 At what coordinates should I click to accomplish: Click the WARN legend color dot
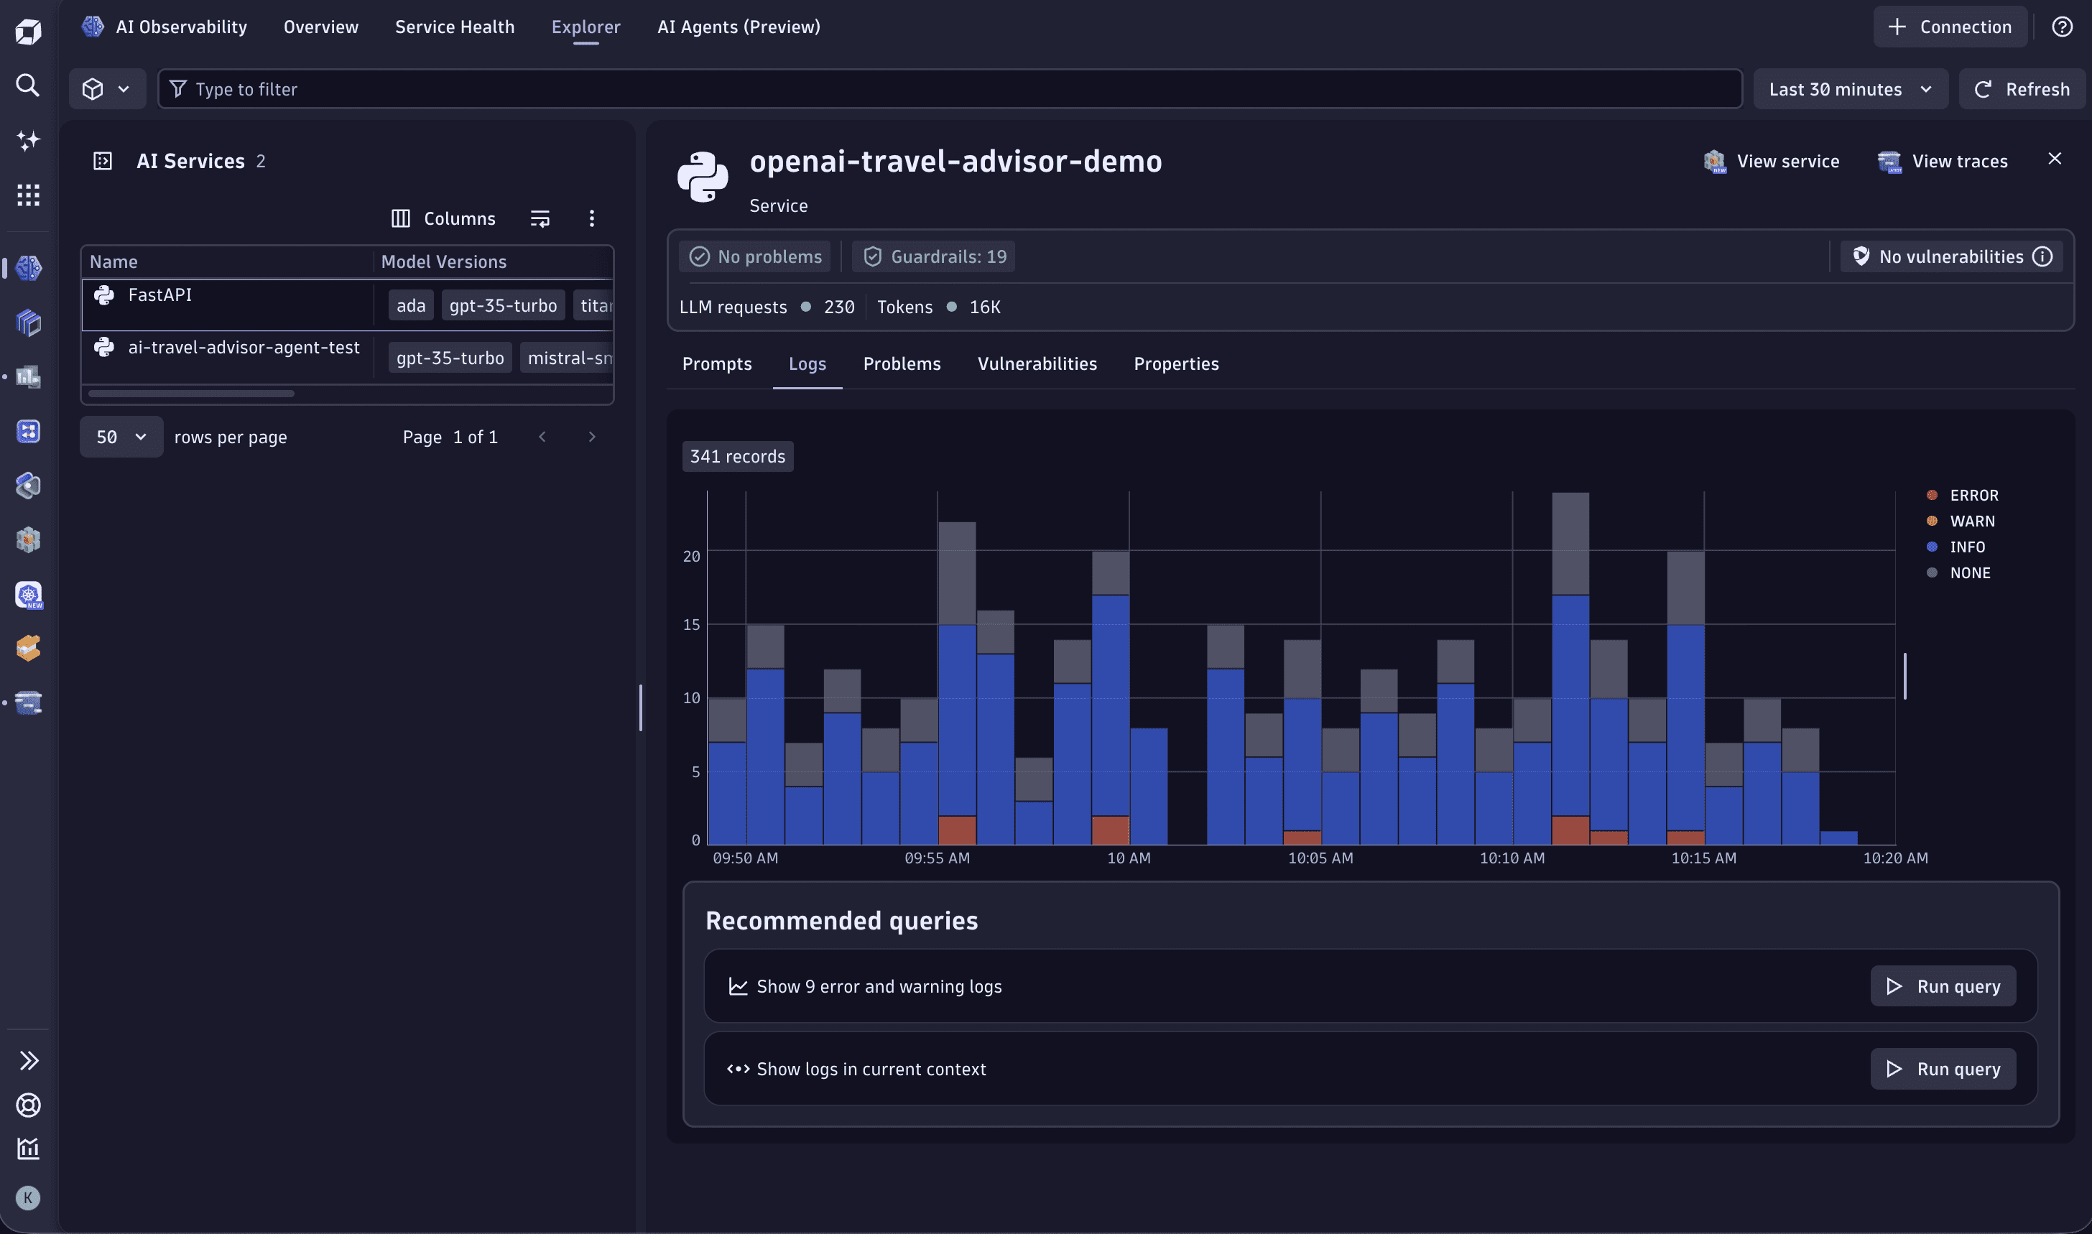point(1933,521)
